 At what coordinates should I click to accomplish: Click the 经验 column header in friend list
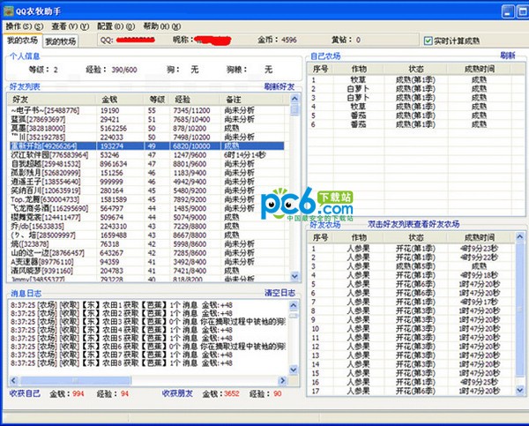[x=195, y=100]
